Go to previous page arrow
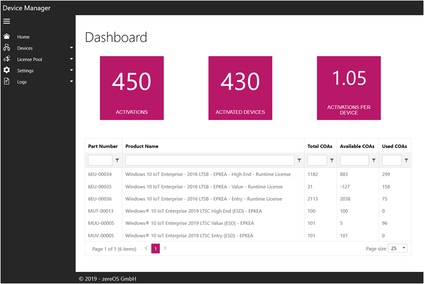The image size is (424, 284). pyautogui.click(x=146, y=248)
